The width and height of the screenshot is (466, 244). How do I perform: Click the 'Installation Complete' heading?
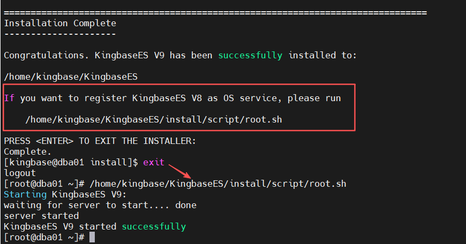click(60, 23)
